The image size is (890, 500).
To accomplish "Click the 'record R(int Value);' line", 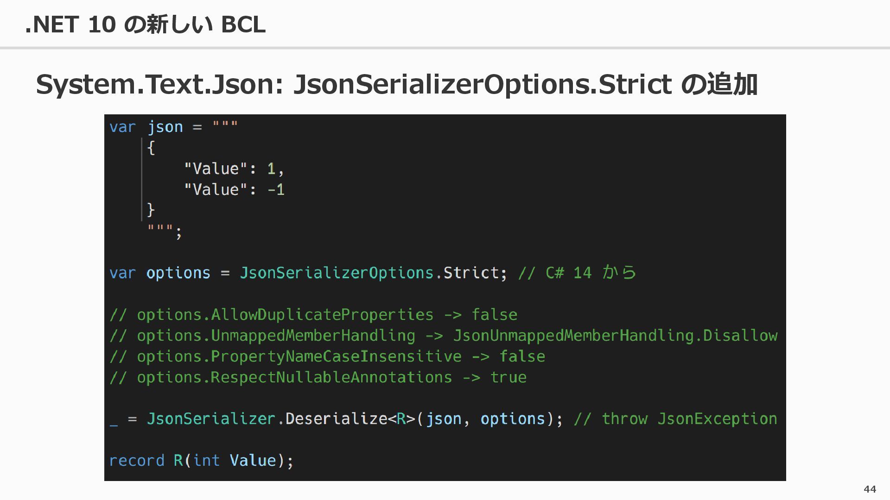I will click(x=202, y=461).
